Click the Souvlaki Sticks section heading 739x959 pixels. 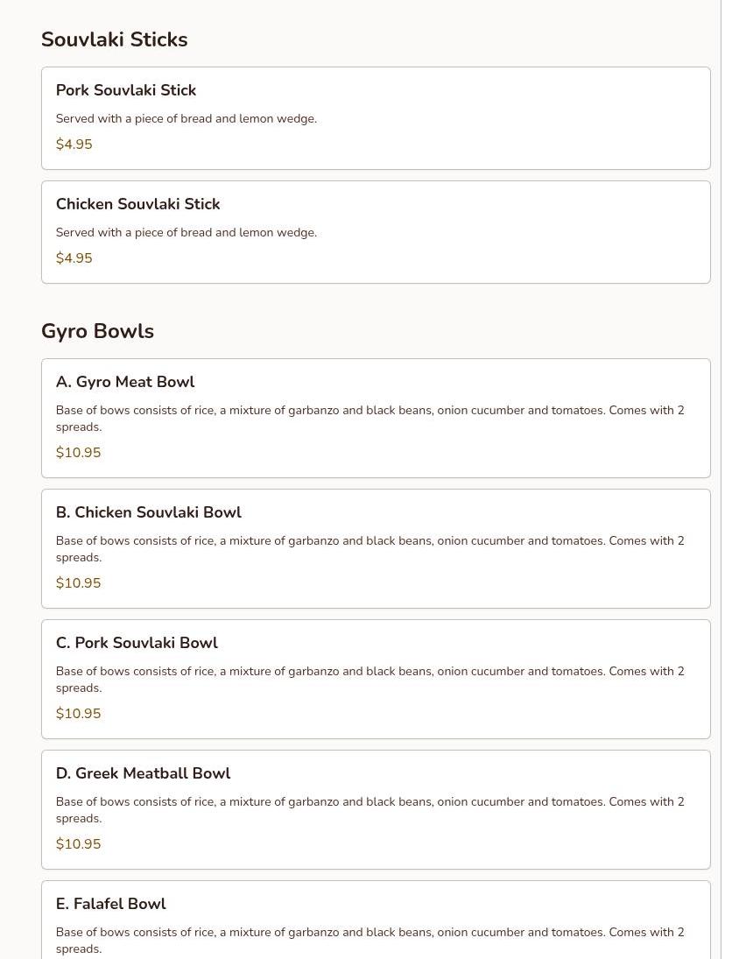pos(114,40)
